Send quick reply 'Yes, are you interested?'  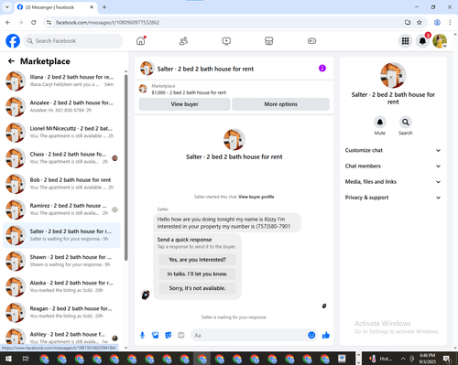tap(197, 260)
